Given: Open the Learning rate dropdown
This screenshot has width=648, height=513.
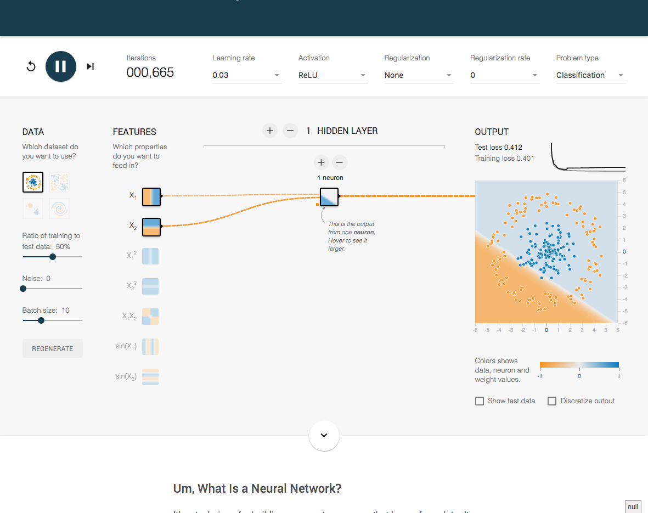Looking at the screenshot, I should point(247,75).
